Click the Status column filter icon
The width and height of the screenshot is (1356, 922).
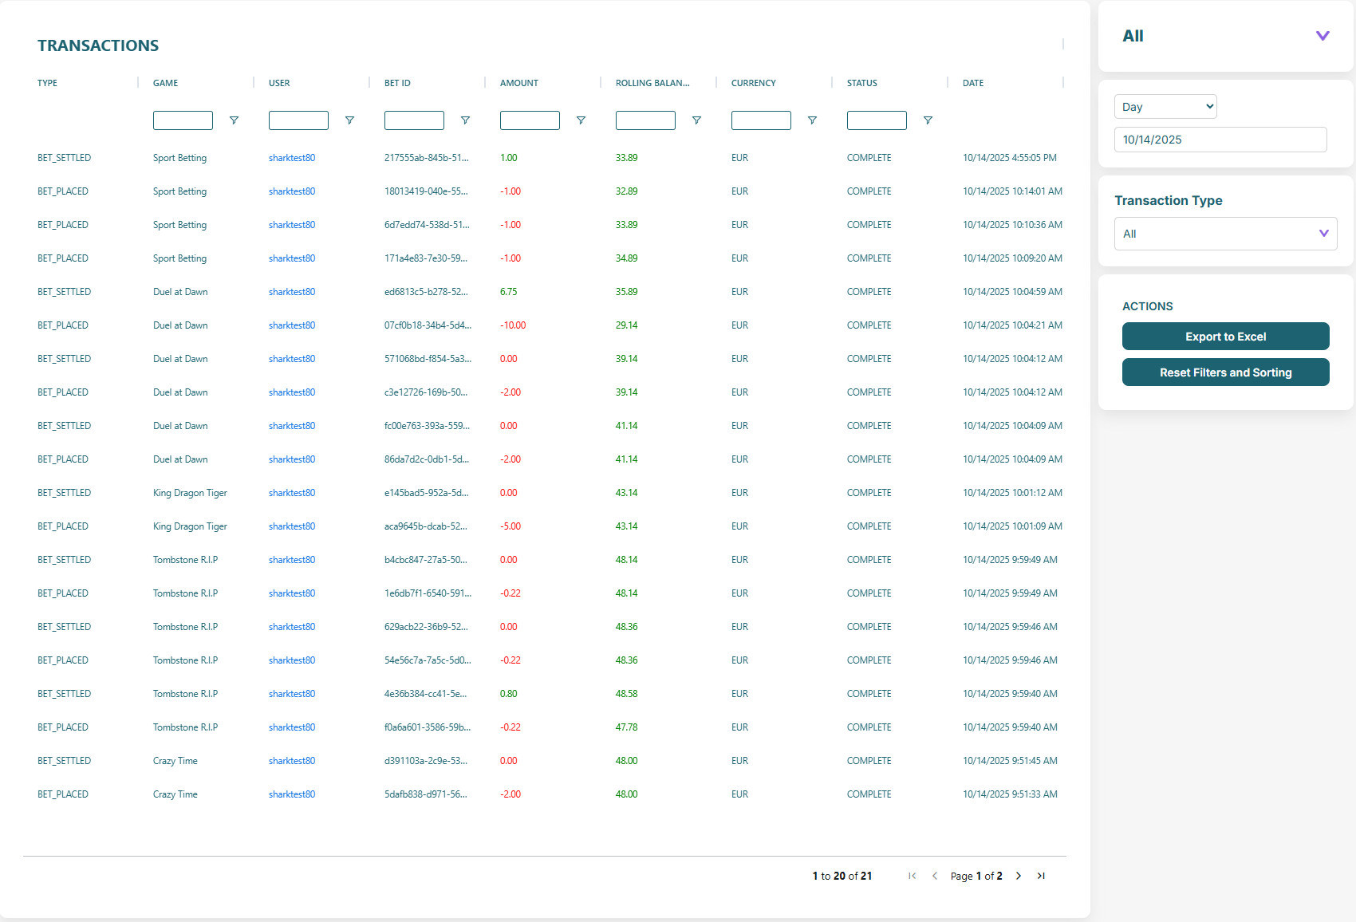(x=928, y=120)
